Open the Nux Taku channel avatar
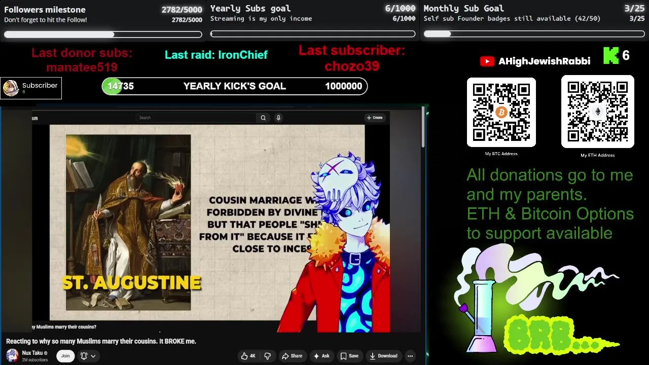 [12, 356]
